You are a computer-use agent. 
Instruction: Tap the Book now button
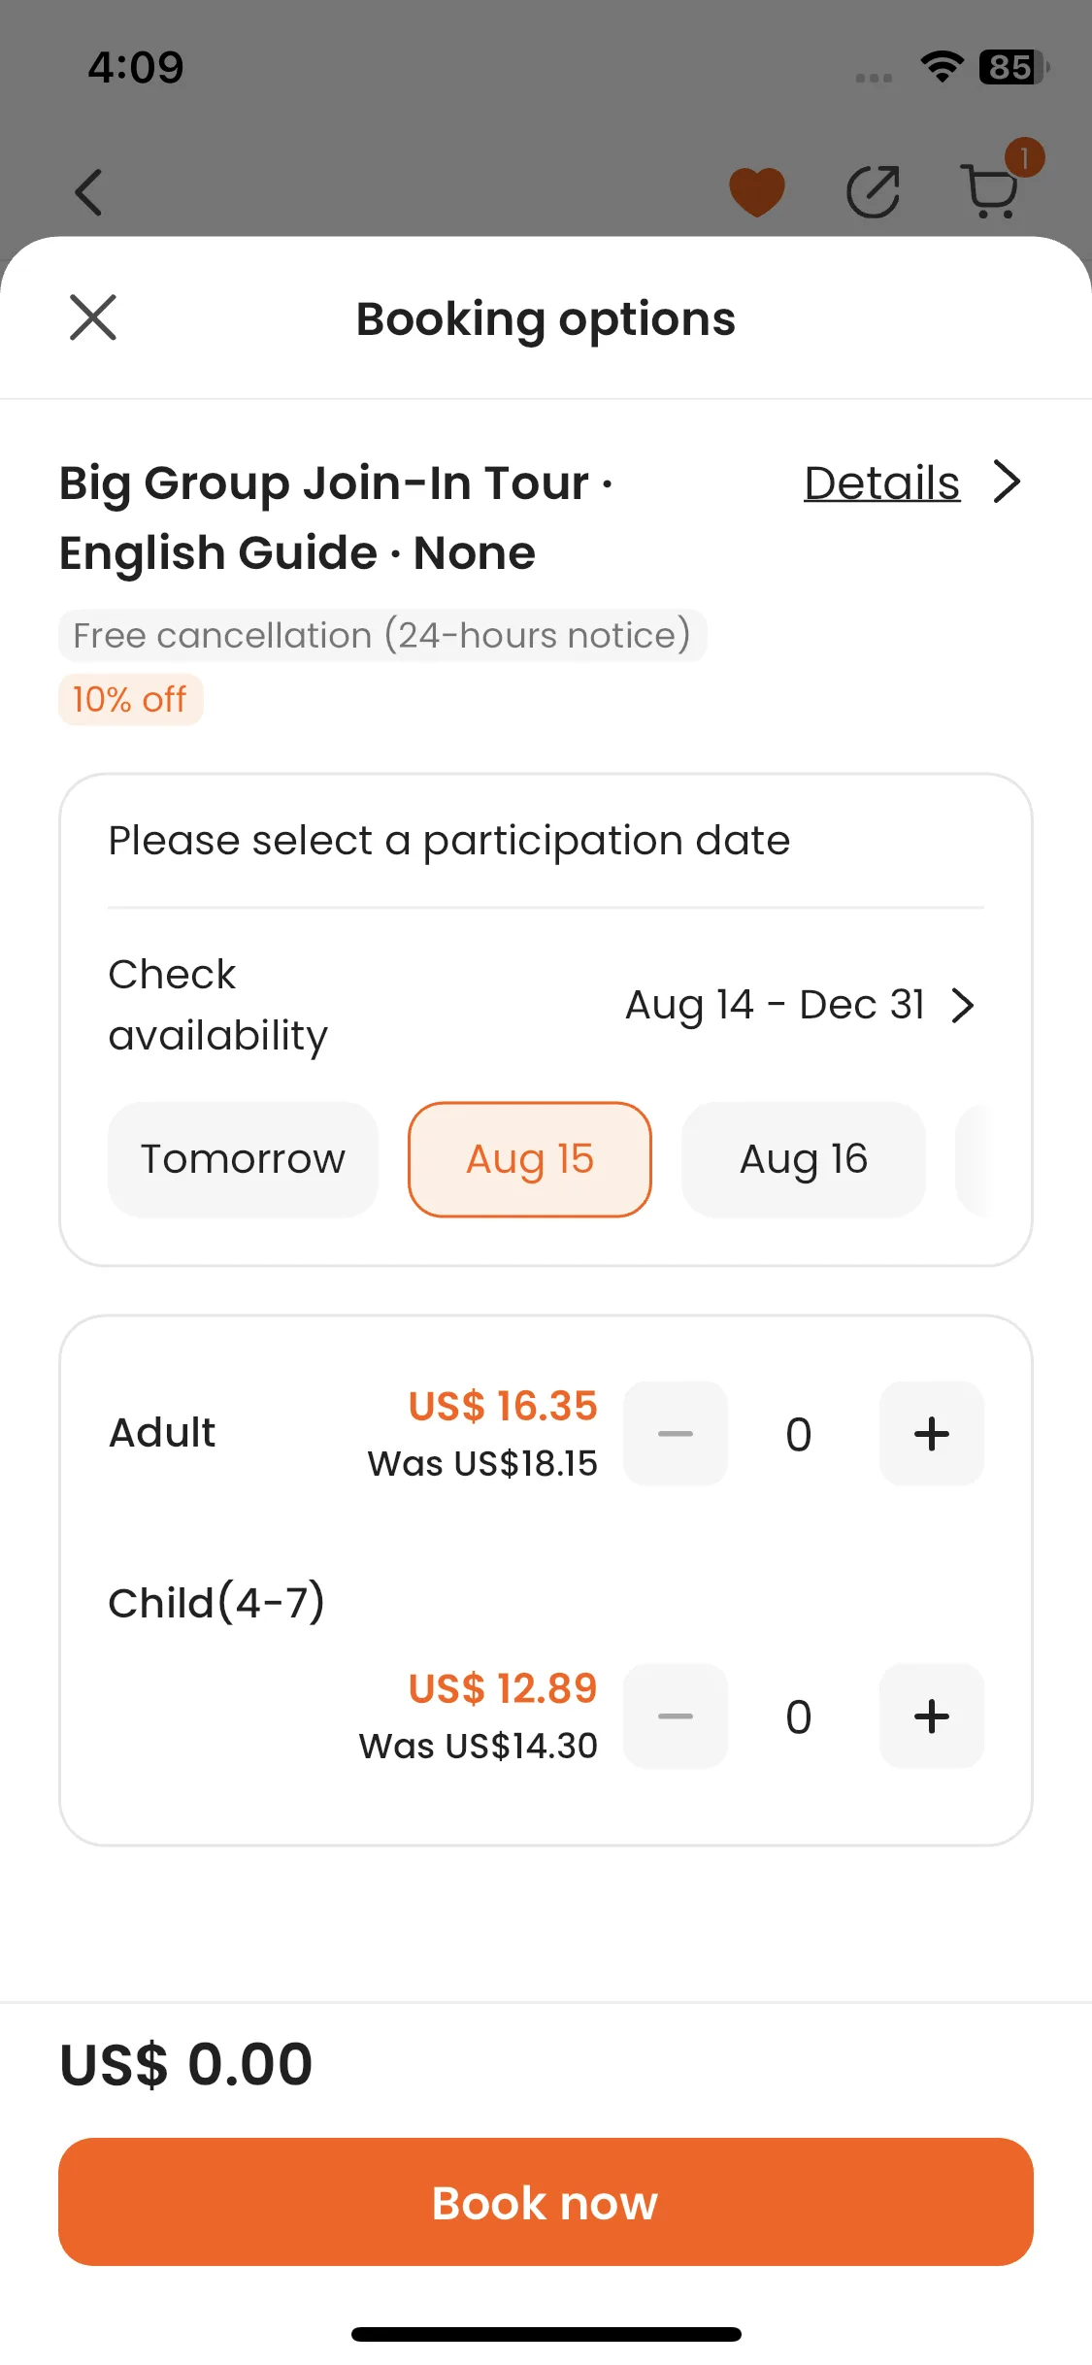[x=546, y=2202]
